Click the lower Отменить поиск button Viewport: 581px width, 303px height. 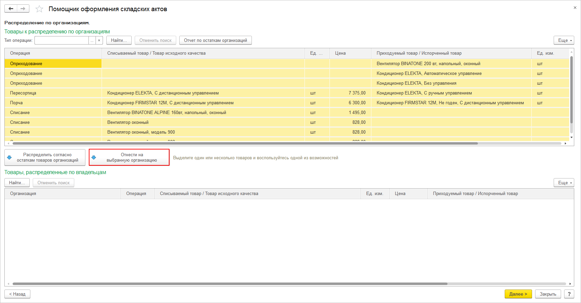tap(53, 183)
